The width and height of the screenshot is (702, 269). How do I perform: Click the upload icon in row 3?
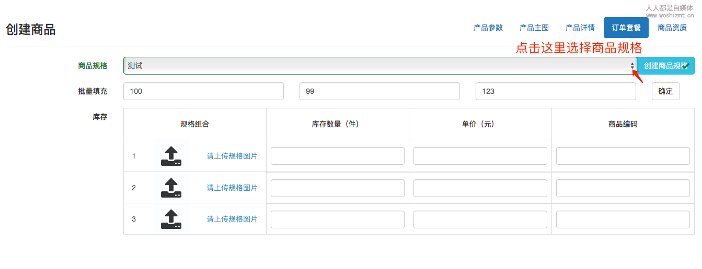pyautogui.click(x=171, y=219)
